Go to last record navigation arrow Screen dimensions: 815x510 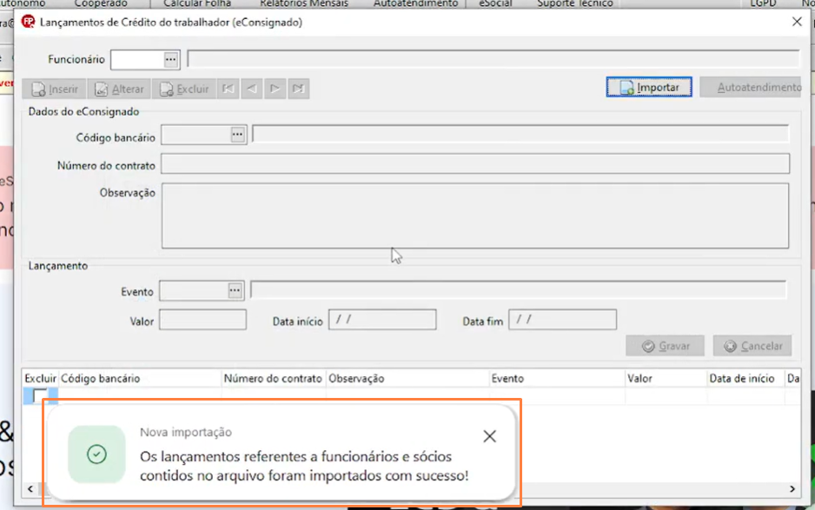(x=298, y=89)
